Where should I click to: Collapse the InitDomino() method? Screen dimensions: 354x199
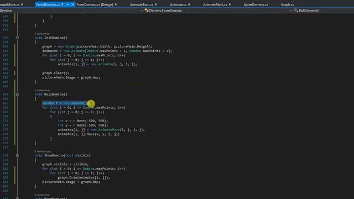tap(17, 38)
